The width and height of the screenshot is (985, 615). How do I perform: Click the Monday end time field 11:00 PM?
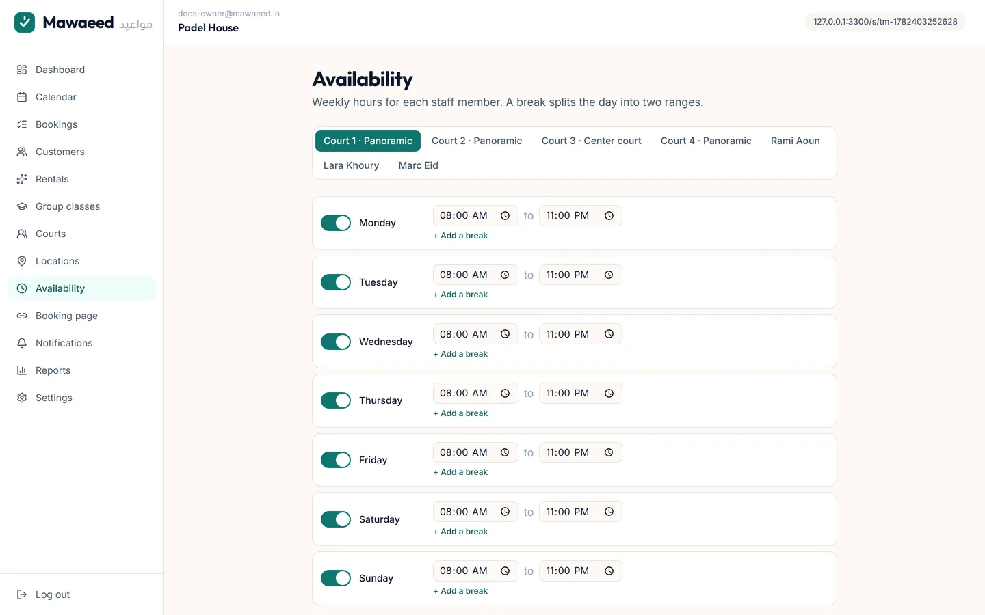(581, 215)
